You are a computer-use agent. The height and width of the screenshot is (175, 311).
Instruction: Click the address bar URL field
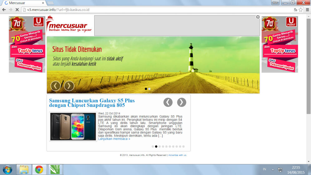(x=159, y=10)
